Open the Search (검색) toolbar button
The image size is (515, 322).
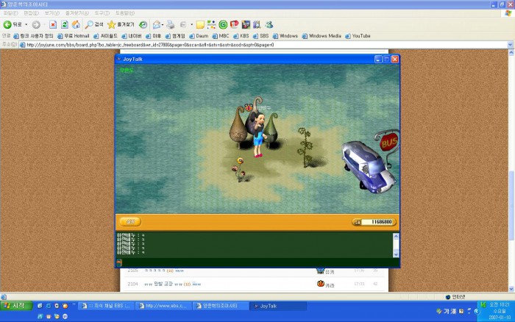pyautogui.click(x=94, y=24)
